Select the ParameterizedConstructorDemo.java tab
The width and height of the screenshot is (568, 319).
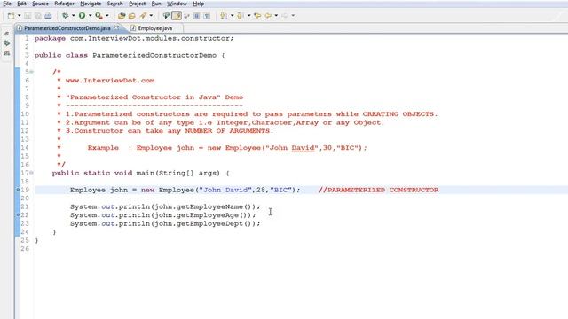[67, 28]
